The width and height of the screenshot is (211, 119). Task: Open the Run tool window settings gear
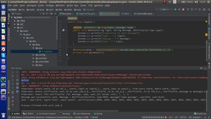point(201,68)
